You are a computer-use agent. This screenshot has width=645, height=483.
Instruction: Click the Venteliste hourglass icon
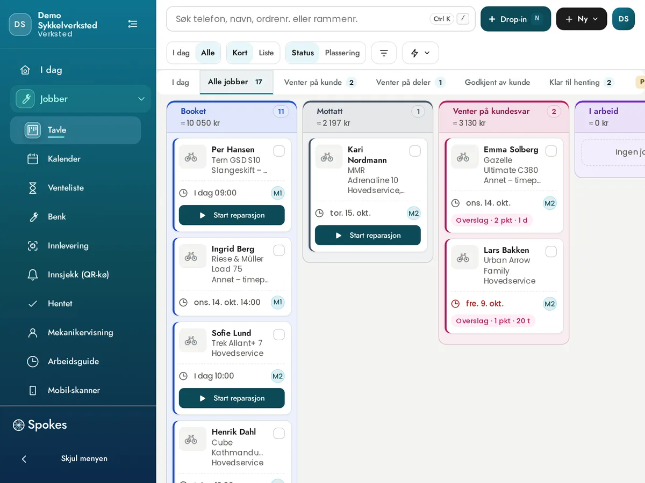coord(33,188)
